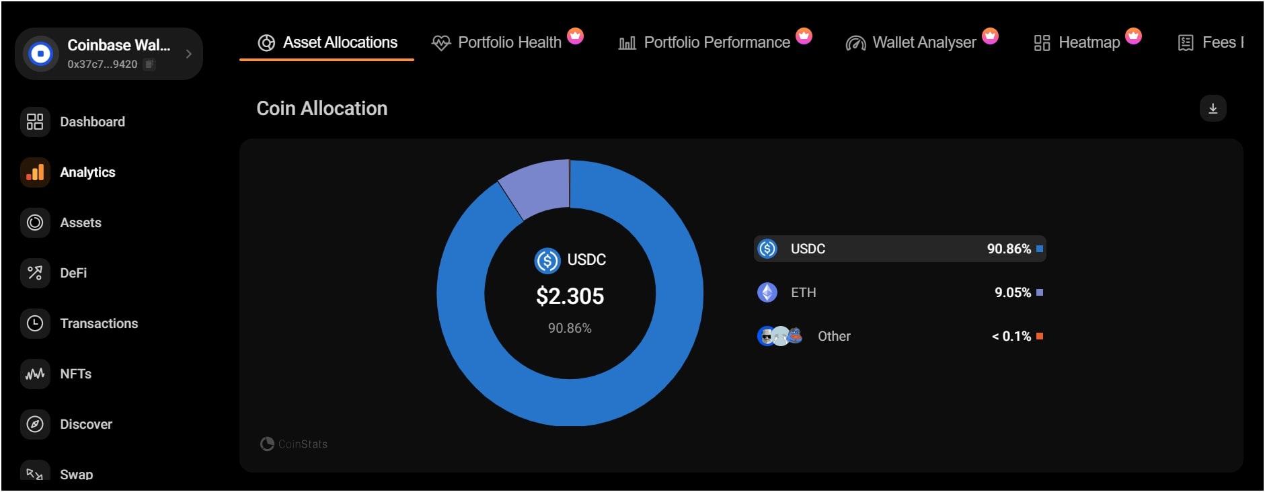Click the copy wallet address icon
The height and width of the screenshot is (492, 1265).
(x=149, y=65)
